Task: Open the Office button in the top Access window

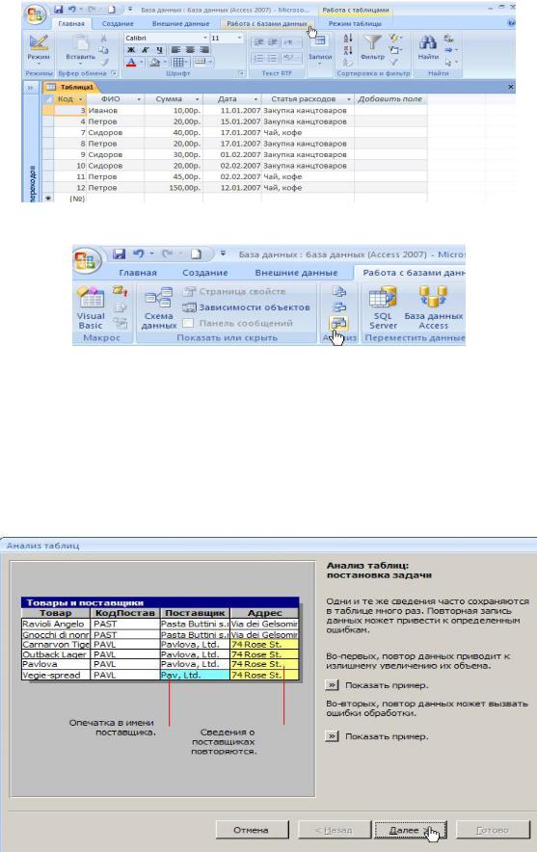Action: [35, 13]
